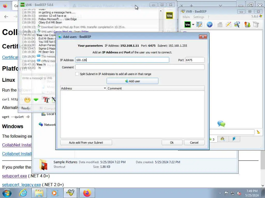Click the browser page scroll down arrow
This screenshot has width=265, height=198.
[263, 186]
